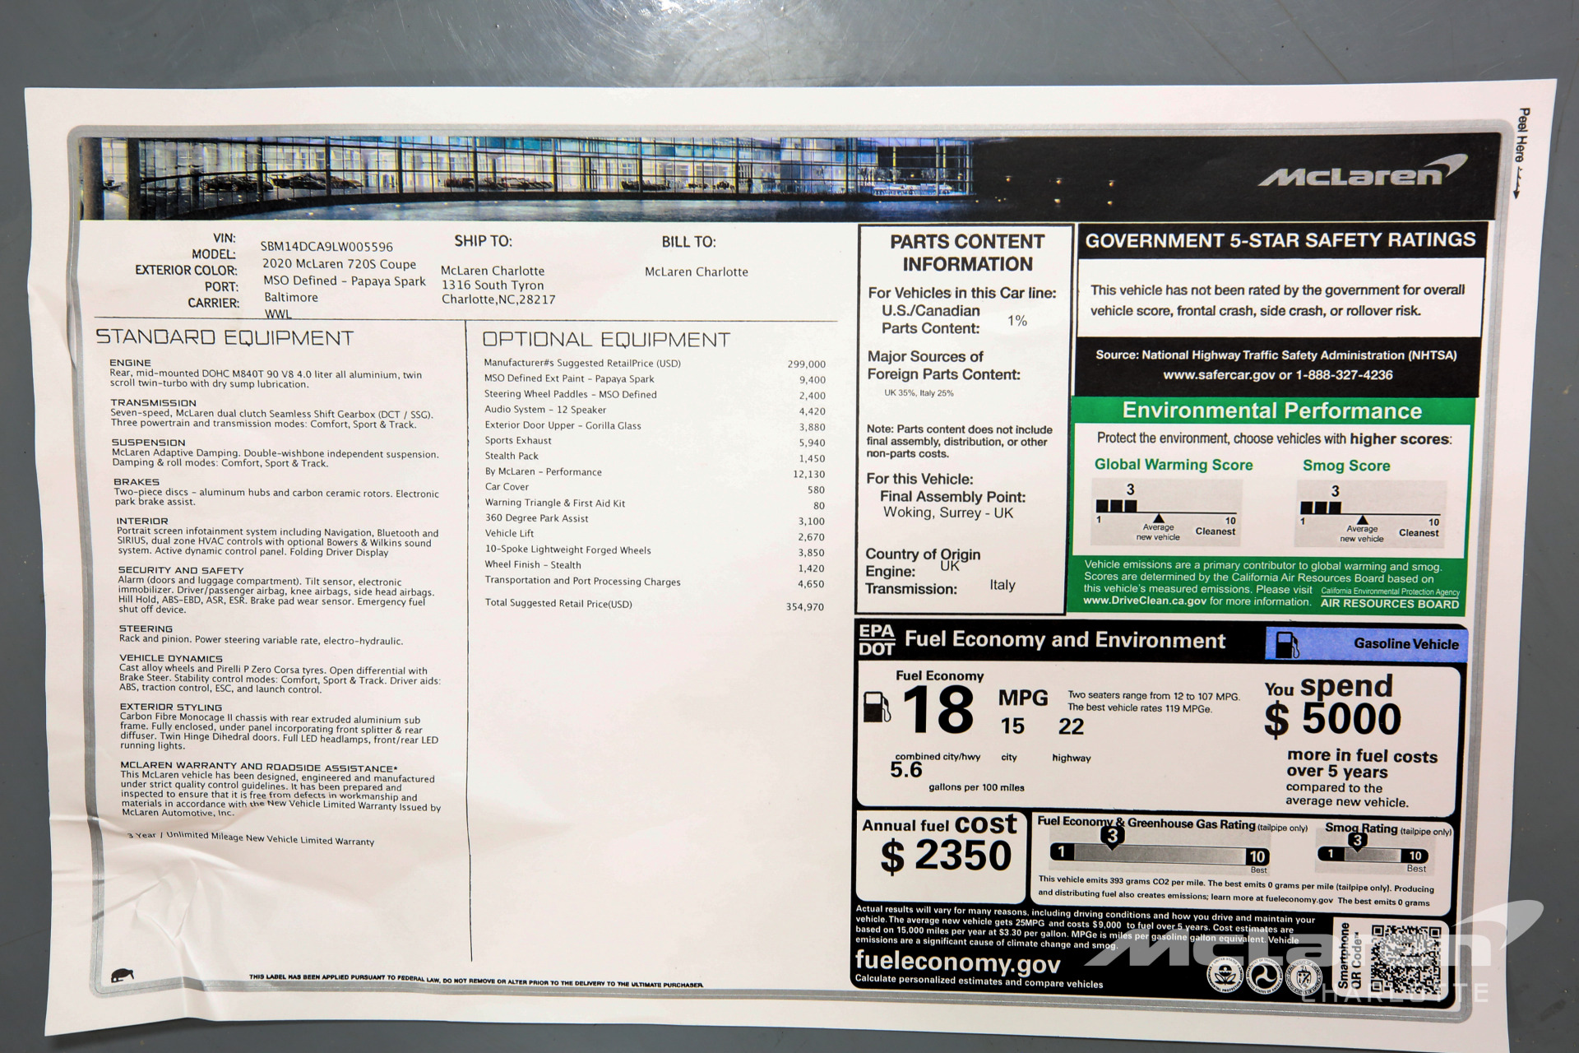
Task: Select the 18 combined MPG figure
Action: (938, 711)
